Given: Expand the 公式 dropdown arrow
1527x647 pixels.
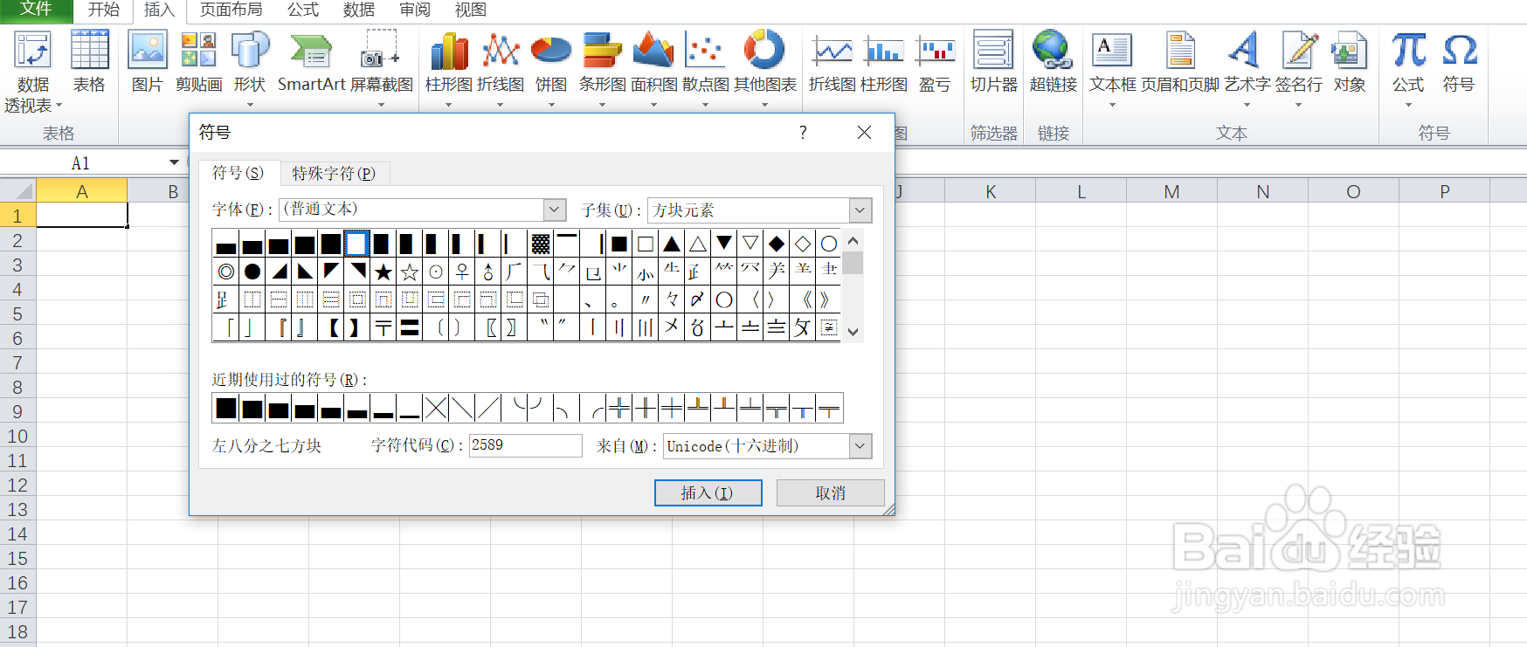Looking at the screenshot, I should pos(1408,105).
